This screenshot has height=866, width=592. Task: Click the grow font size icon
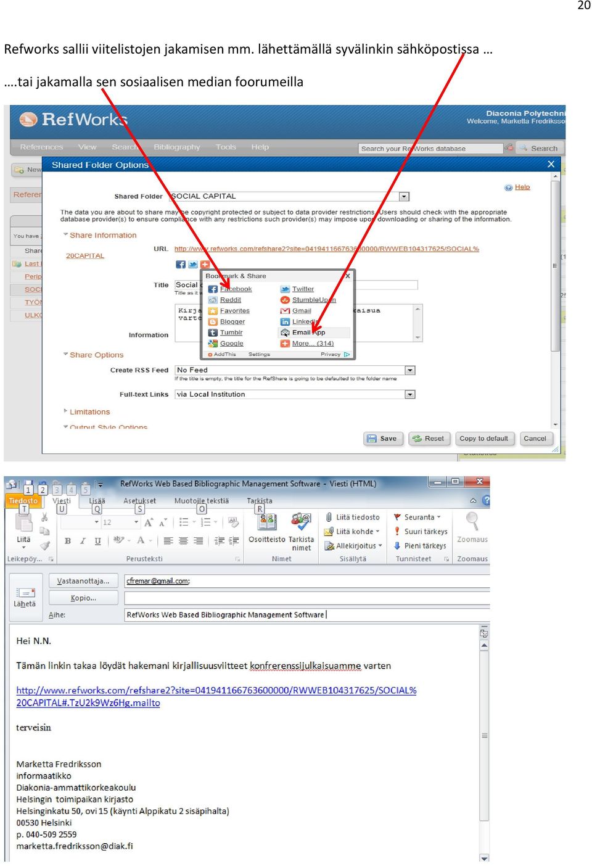pos(149,522)
